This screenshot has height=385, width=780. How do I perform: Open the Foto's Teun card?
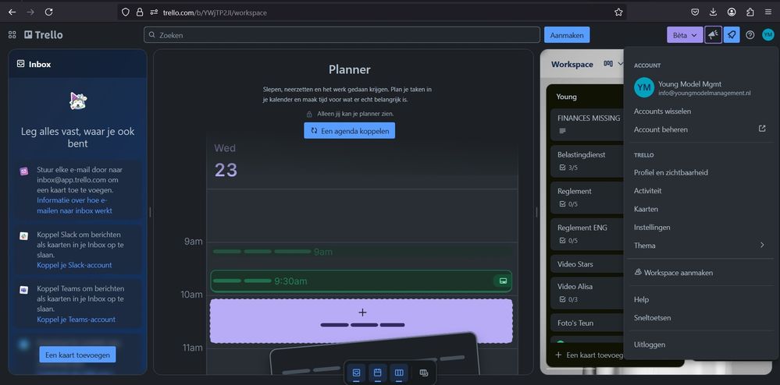587,323
